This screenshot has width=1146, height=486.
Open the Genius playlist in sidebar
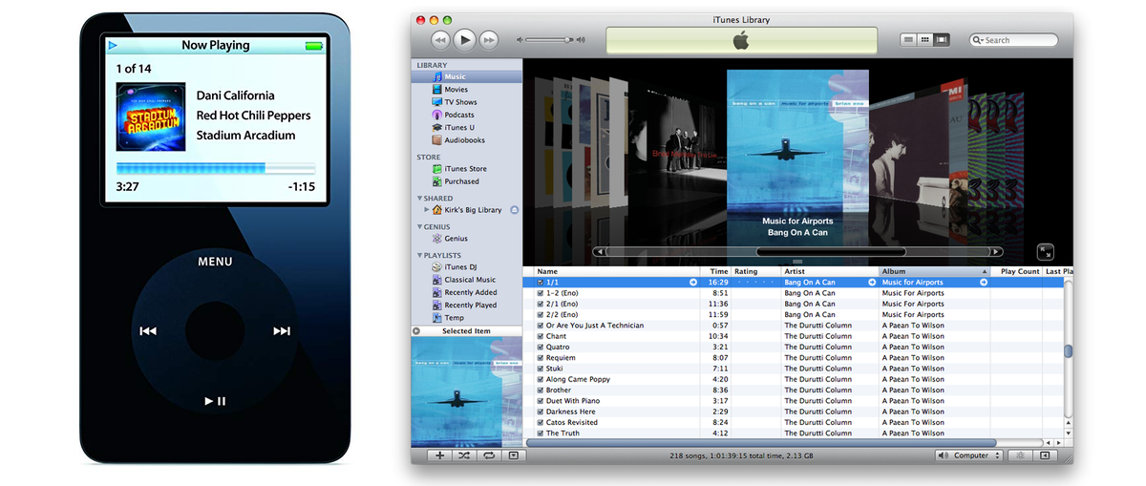pos(467,238)
